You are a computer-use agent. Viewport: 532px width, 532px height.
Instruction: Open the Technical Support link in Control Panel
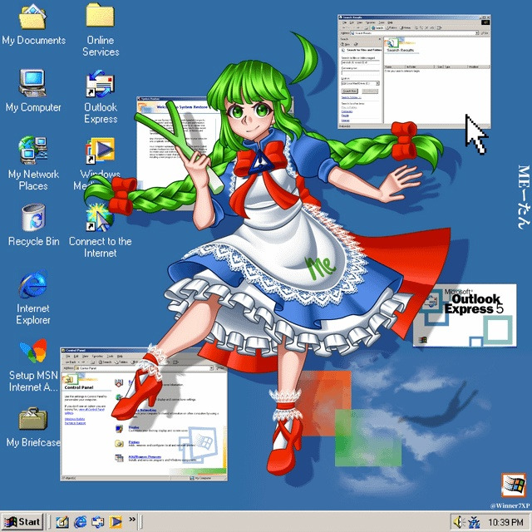tap(75, 423)
